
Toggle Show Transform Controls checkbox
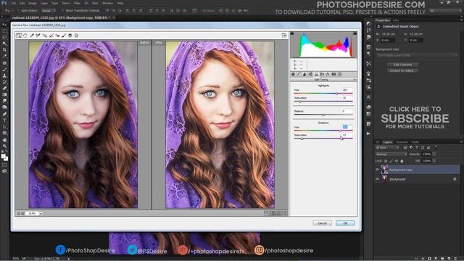[x=62, y=10]
